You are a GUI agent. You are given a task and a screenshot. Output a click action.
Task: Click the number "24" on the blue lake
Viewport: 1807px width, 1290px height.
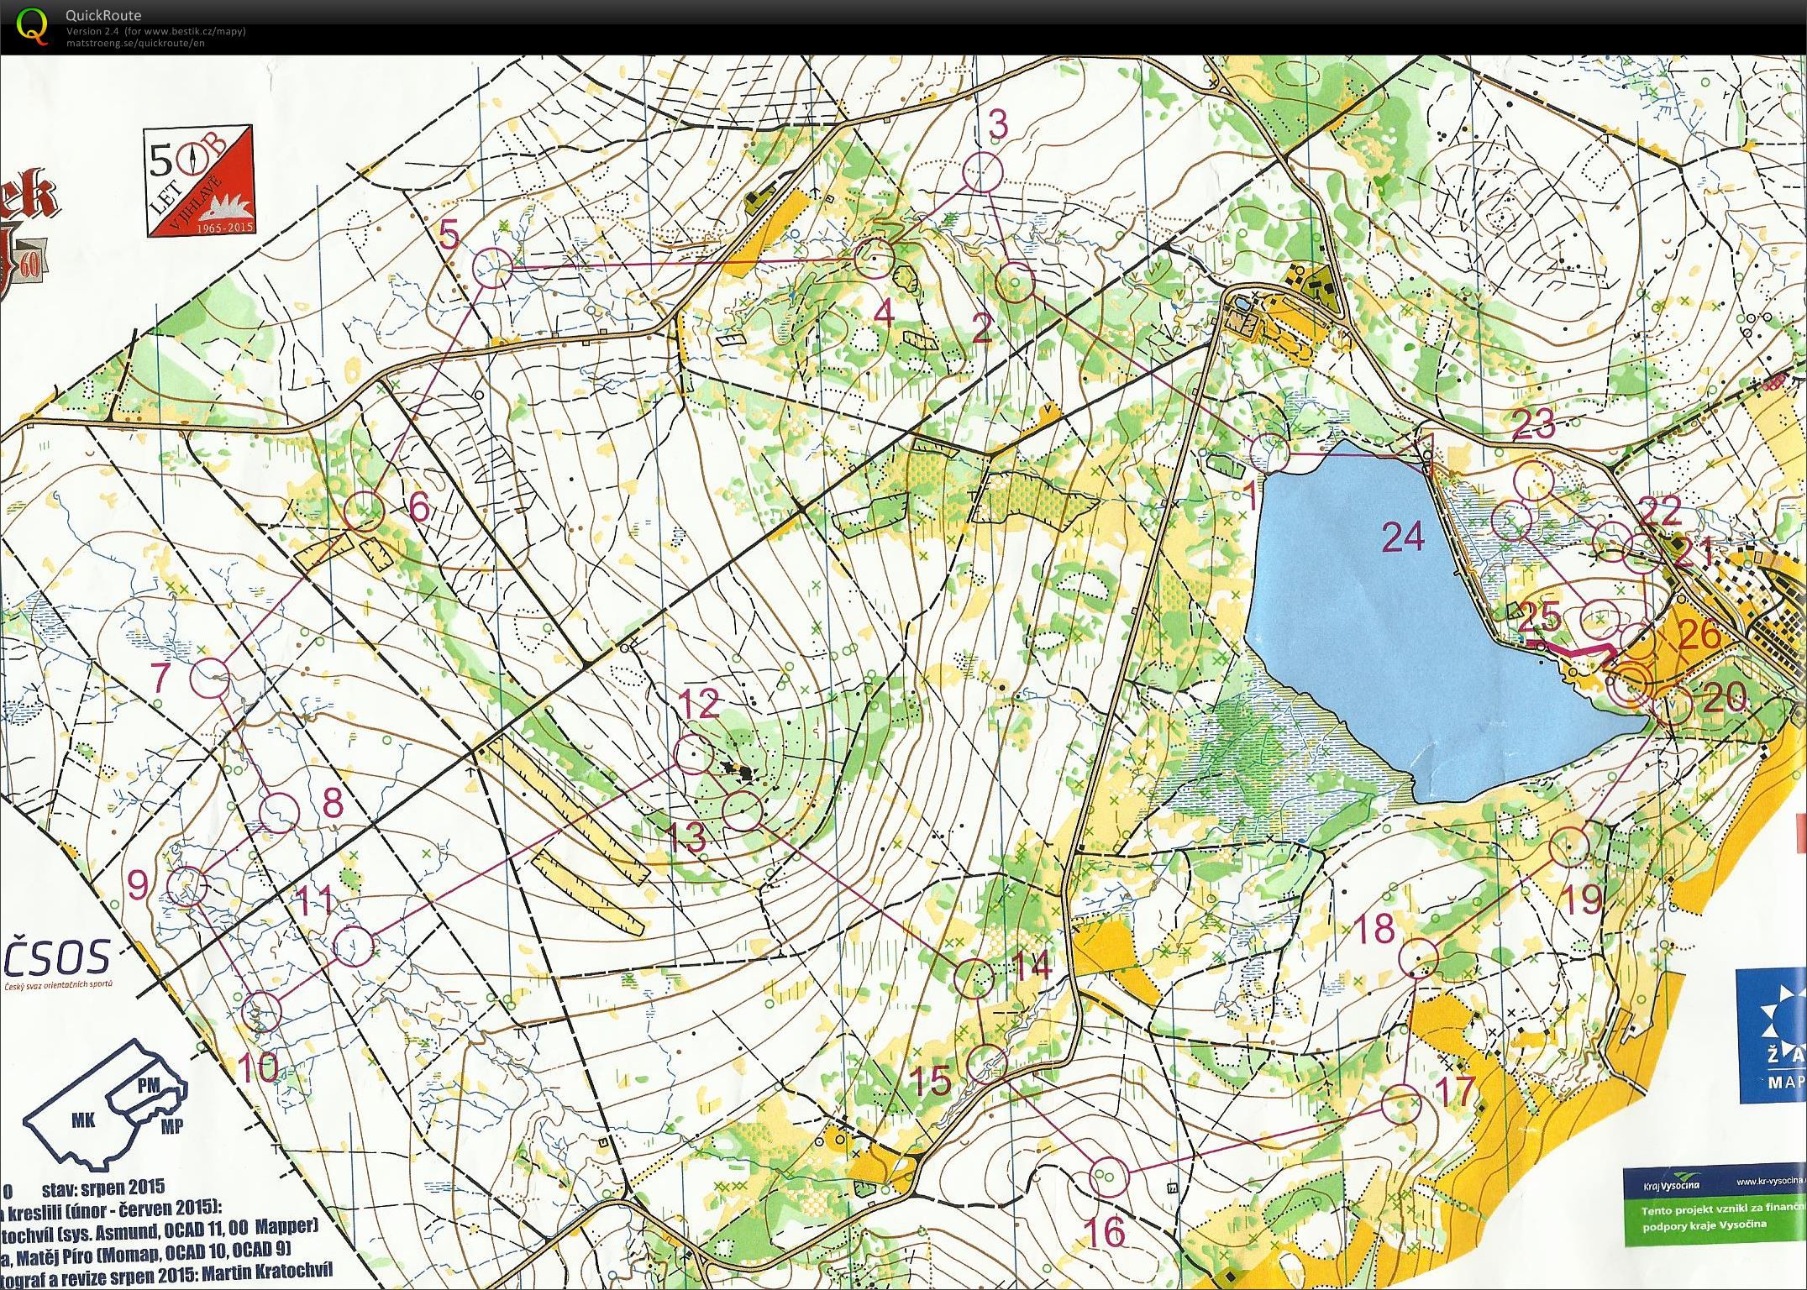pos(1404,536)
